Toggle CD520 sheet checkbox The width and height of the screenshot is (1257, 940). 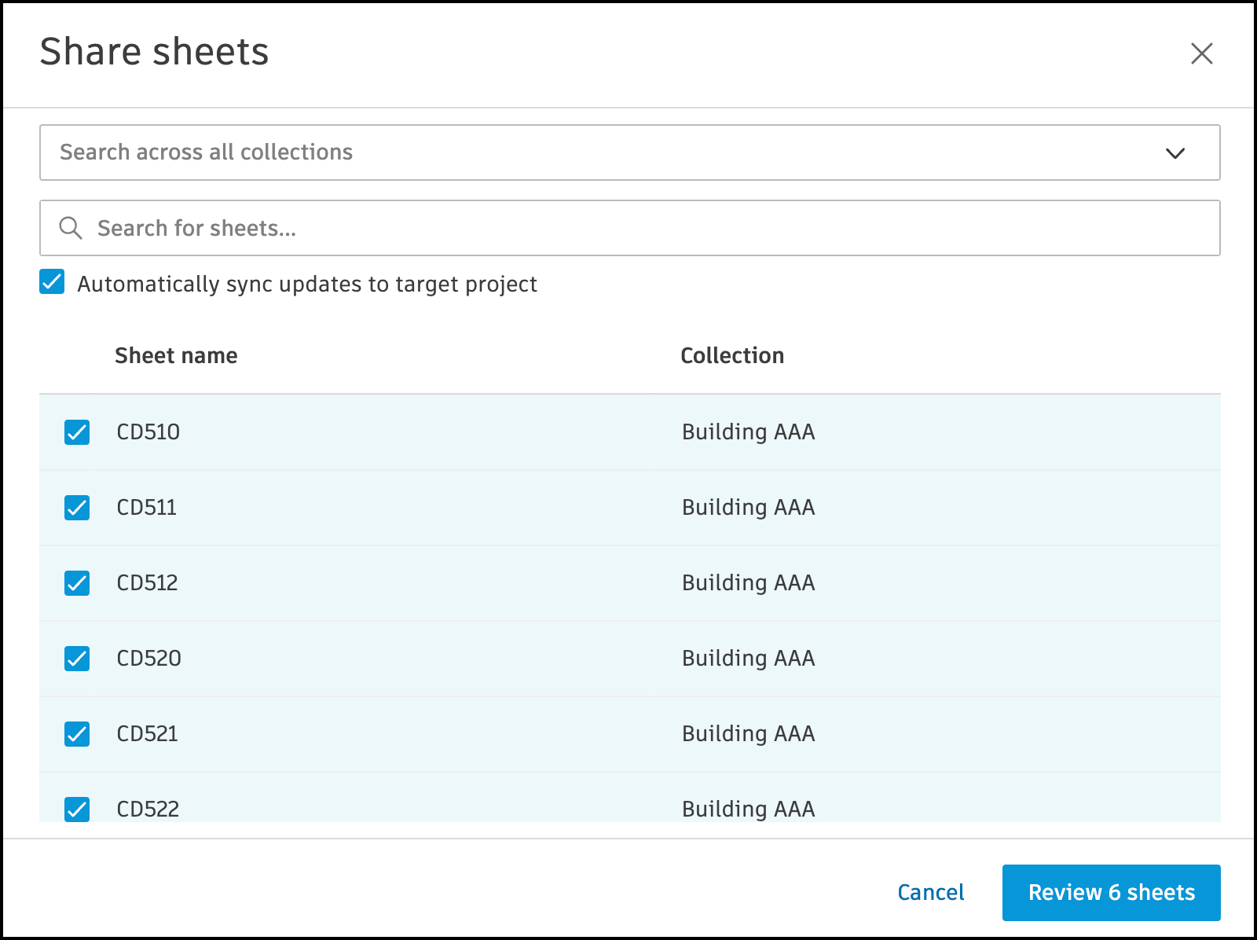77,659
